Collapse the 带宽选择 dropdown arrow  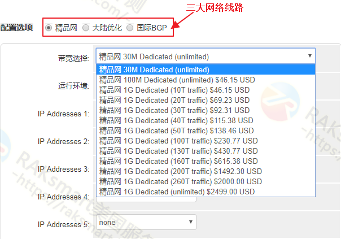coord(310,56)
